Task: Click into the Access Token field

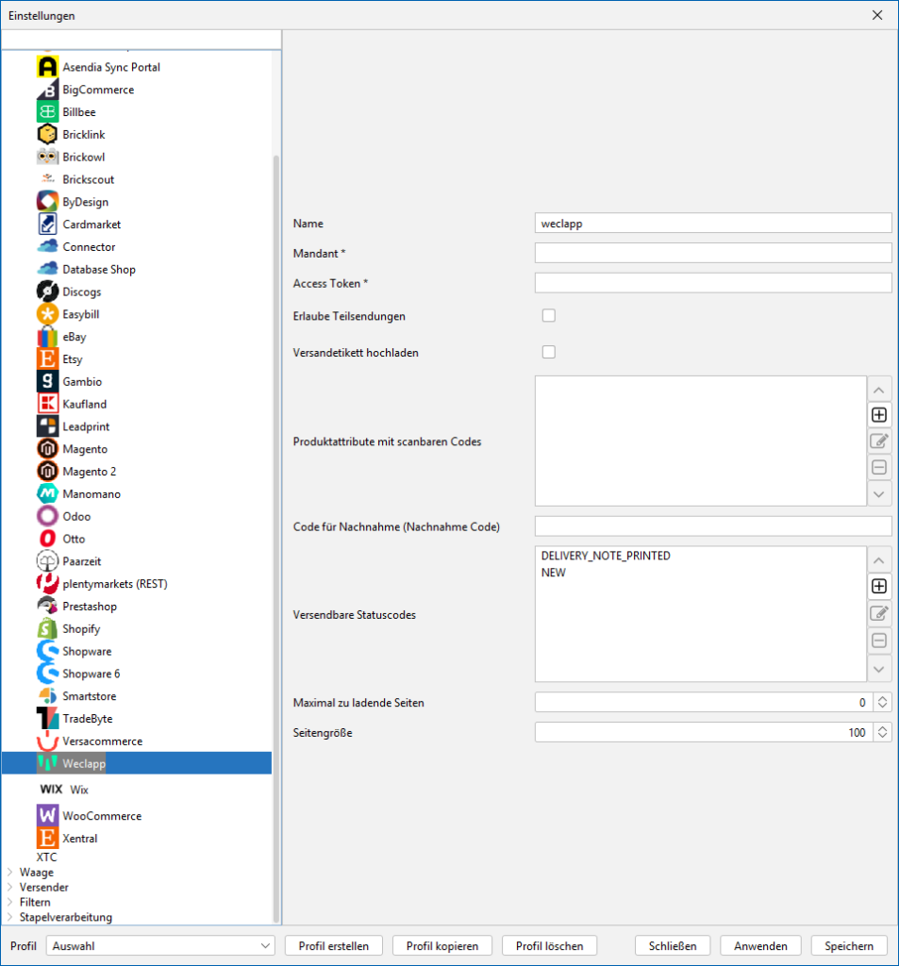Action: [712, 283]
